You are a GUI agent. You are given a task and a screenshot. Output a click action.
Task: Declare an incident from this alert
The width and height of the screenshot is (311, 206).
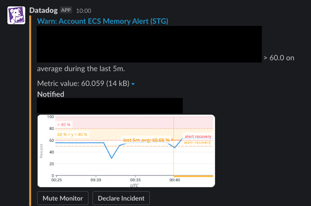(121, 198)
